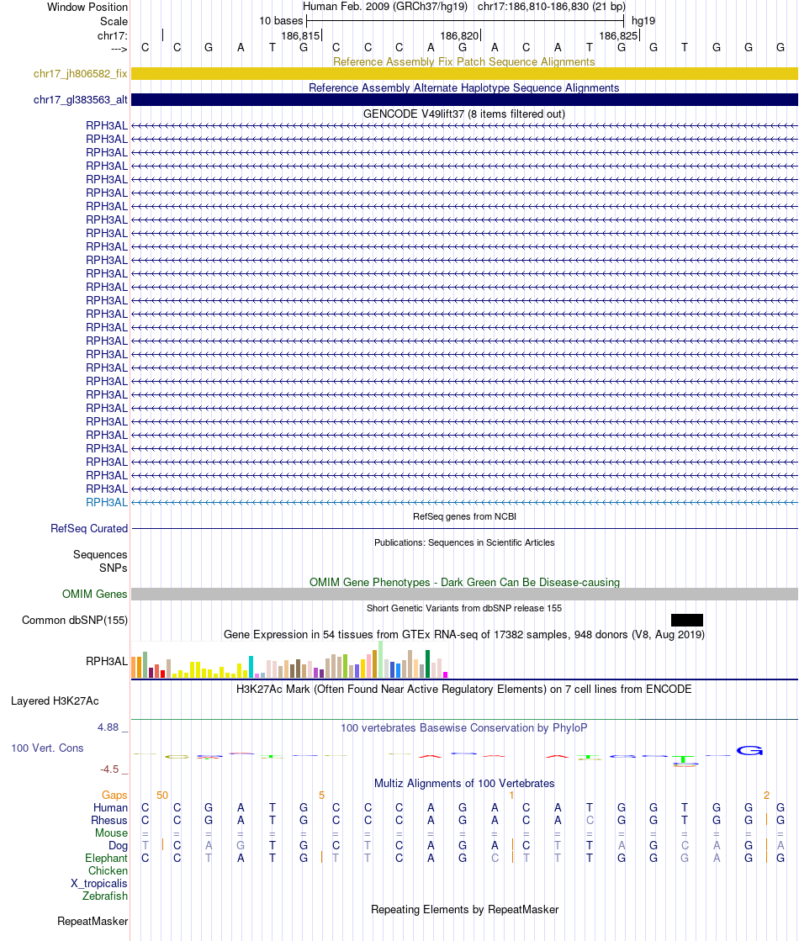Select the Zebrafish alignment row label

point(105,896)
